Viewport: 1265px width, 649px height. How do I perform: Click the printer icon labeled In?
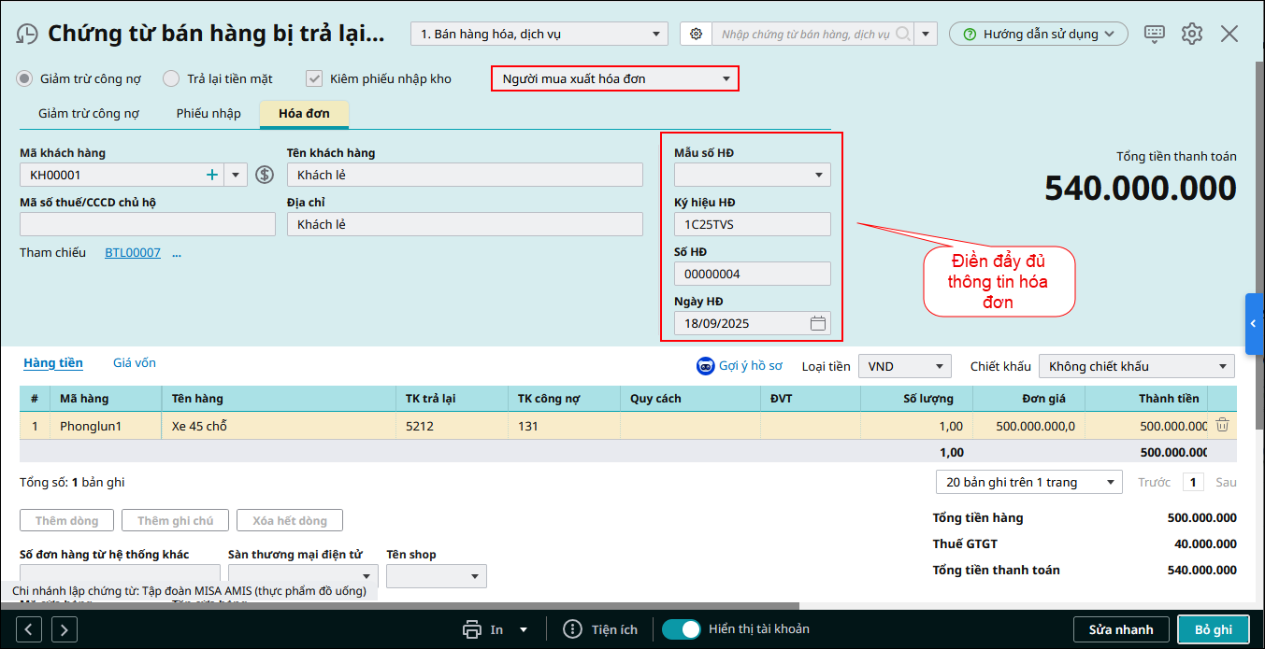[x=472, y=629]
